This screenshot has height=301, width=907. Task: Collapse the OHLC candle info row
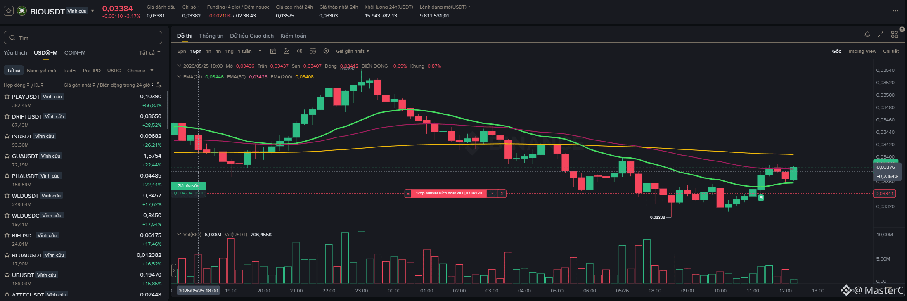[x=179, y=66]
